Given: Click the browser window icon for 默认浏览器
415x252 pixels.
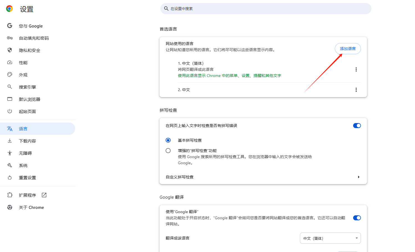Looking at the screenshot, I should pyautogui.click(x=10, y=99).
